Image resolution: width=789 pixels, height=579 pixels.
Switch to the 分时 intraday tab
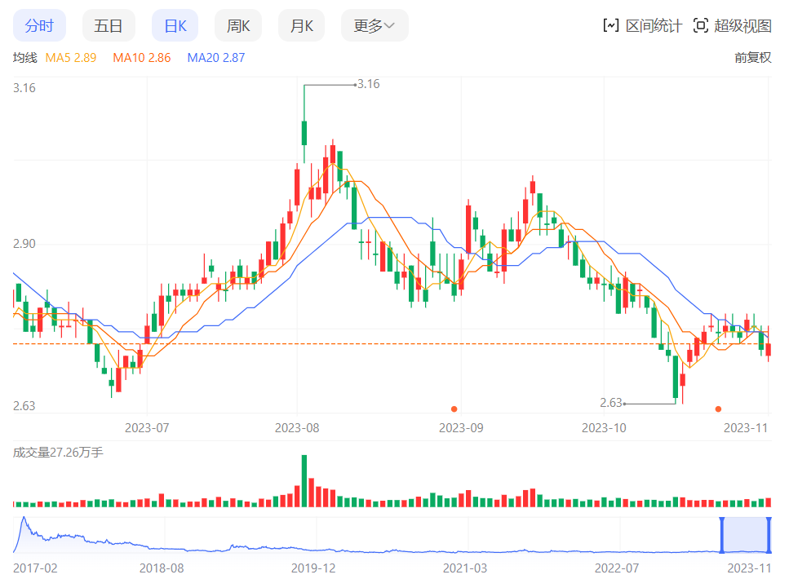(x=39, y=26)
